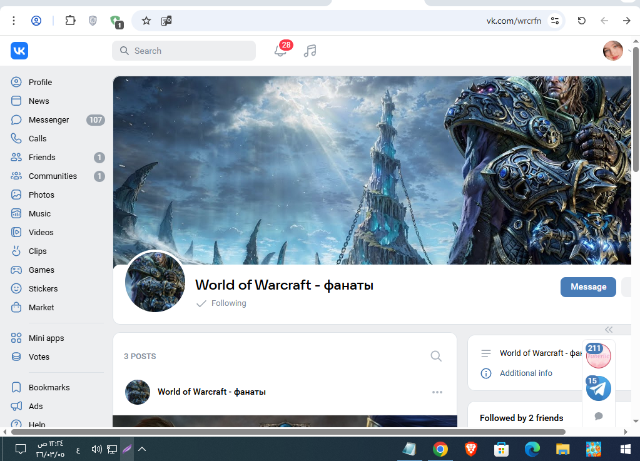640x461 pixels.
Task: Click the Videos sidebar icon
Action: [16, 232]
